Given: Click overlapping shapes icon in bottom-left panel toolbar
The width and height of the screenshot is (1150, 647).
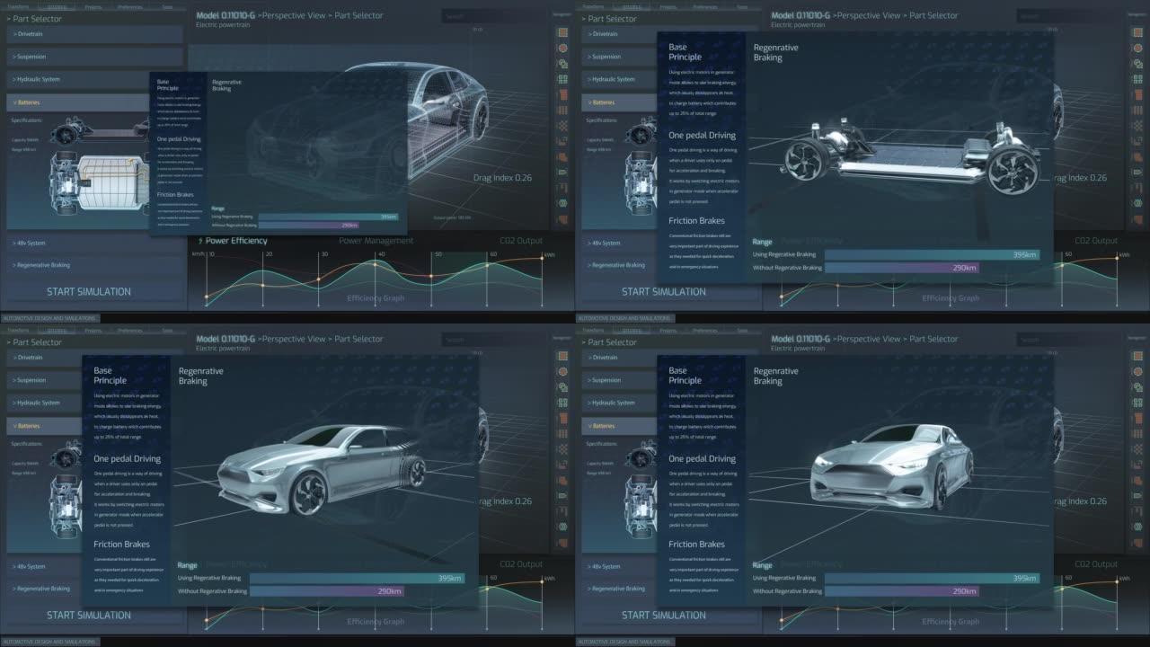Looking at the screenshot, I should [563, 387].
